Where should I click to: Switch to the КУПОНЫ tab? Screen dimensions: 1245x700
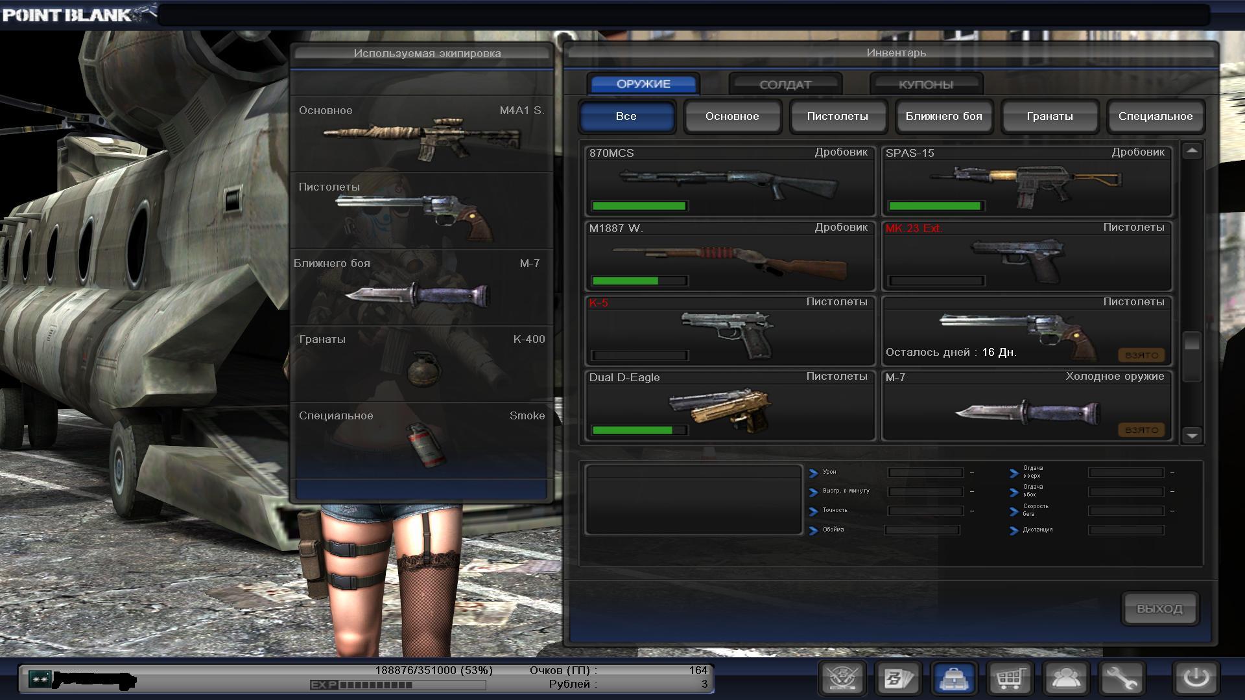tap(925, 84)
